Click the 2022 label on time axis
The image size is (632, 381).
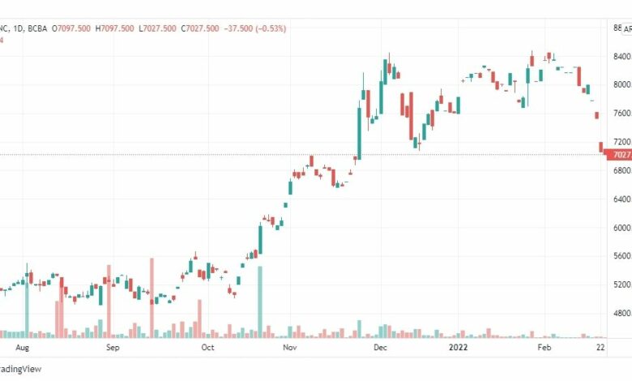click(x=459, y=348)
